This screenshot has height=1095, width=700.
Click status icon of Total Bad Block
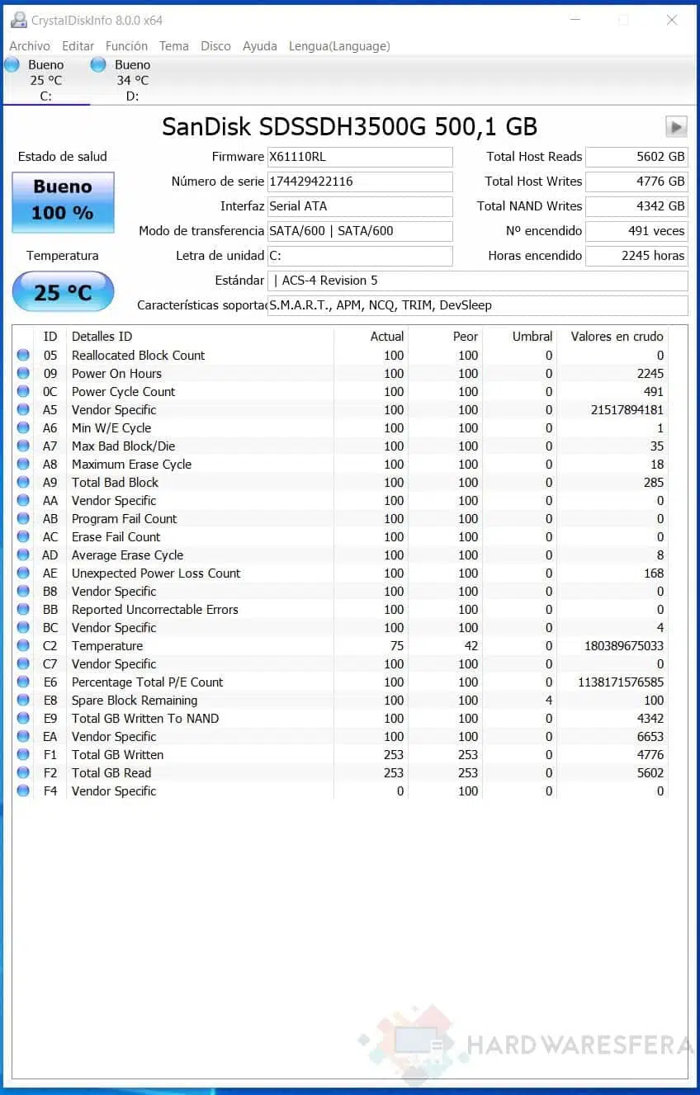tap(23, 483)
